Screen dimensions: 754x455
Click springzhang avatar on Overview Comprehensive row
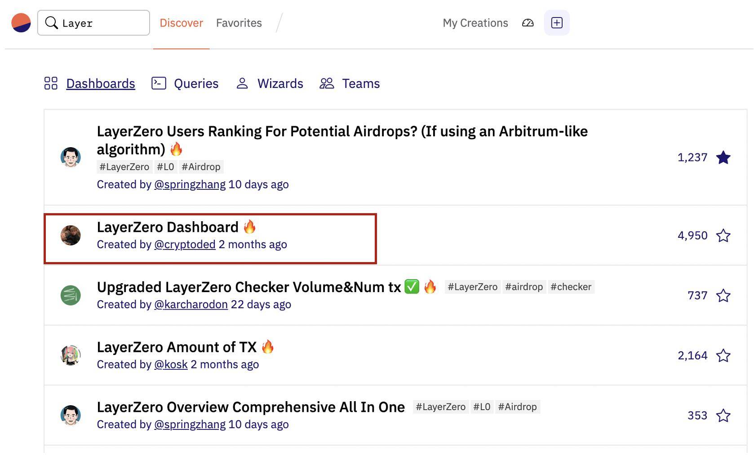tap(71, 416)
